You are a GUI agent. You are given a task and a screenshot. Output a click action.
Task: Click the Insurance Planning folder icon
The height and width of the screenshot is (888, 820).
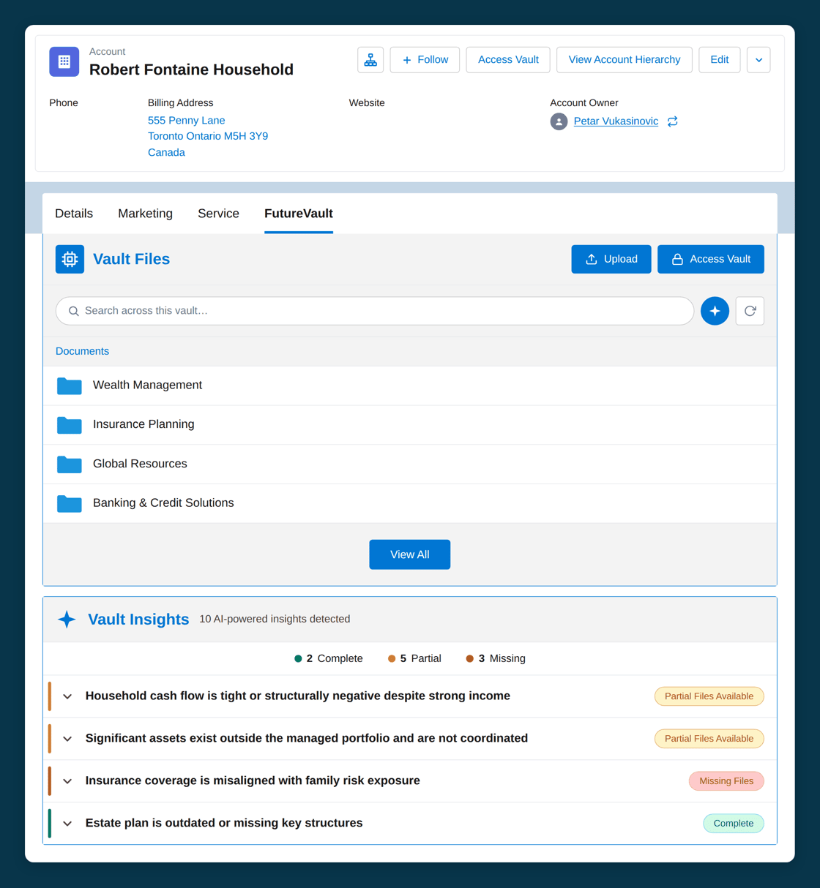point(70,424)
